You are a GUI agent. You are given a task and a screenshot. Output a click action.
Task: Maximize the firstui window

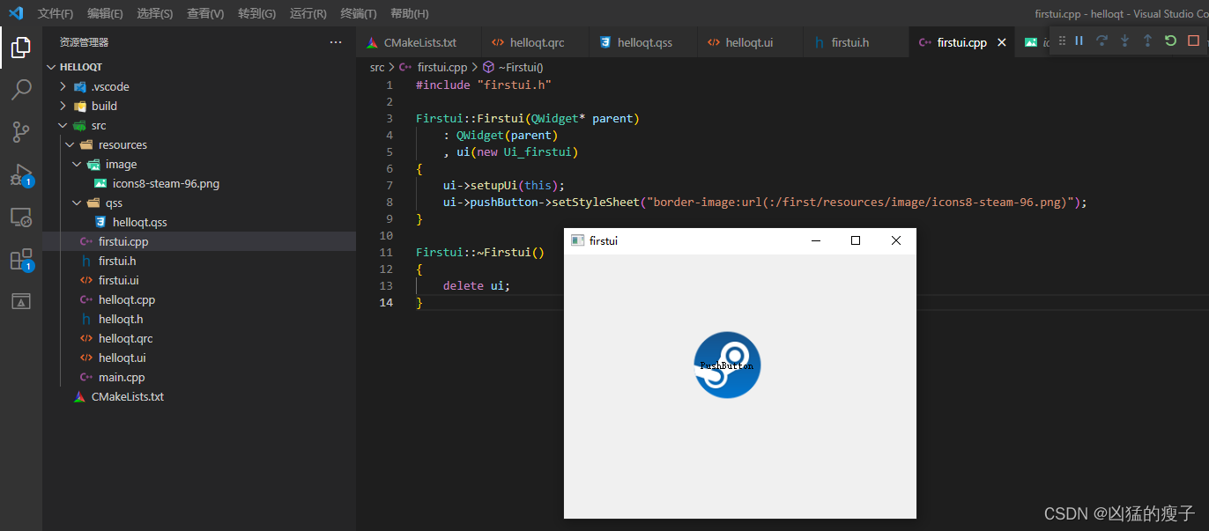tap(855, 240)
